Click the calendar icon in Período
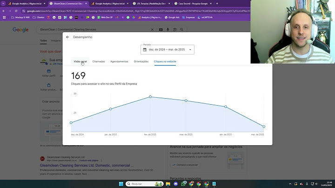335x188 pixels. [x=145, y=50]
